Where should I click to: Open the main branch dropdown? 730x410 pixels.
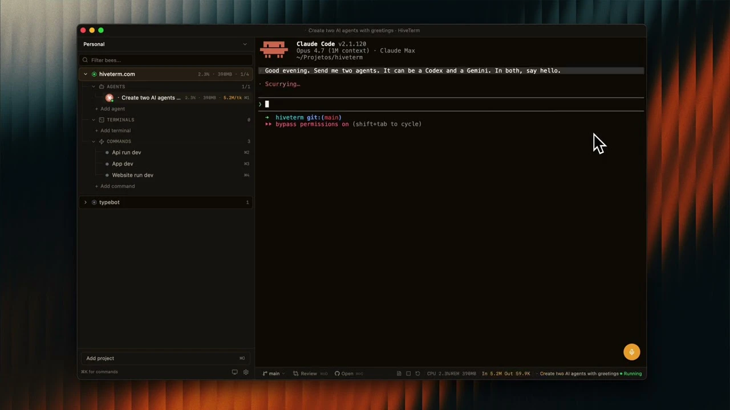point(274,374)
